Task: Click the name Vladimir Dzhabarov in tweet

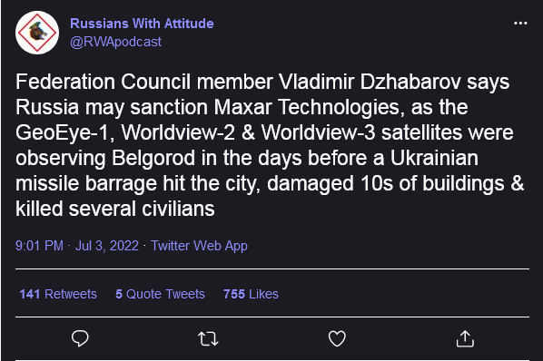Action: [x=370, y=82]
